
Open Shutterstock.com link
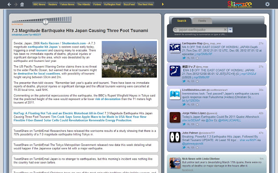[74, 43]
